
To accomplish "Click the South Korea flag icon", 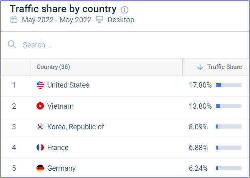I will [x=40, y=127].
